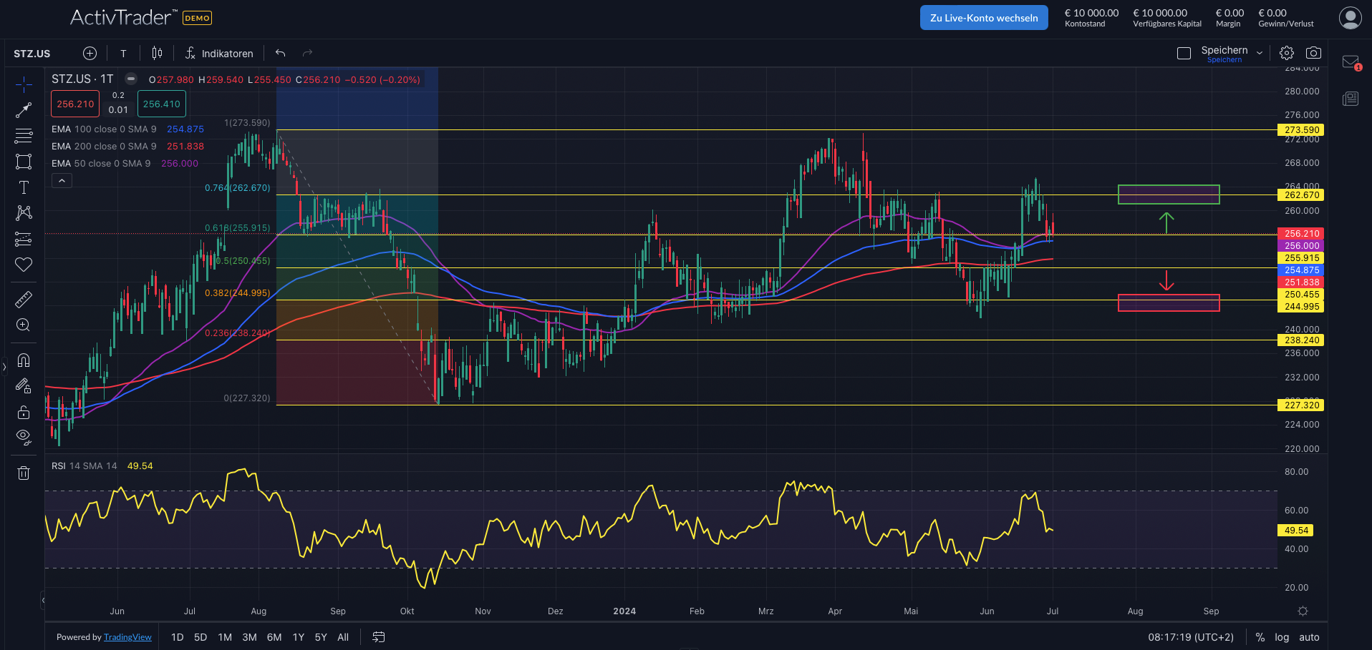Screen dimensions: 1372x650
Task: Click the green 256.410 buy price box
Action: coord(162,104)
